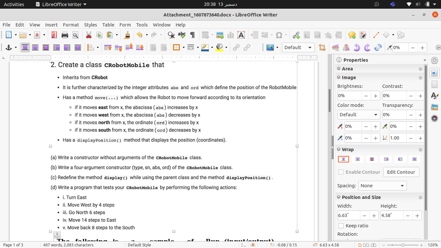Open the Print Preview

(76, 35)
